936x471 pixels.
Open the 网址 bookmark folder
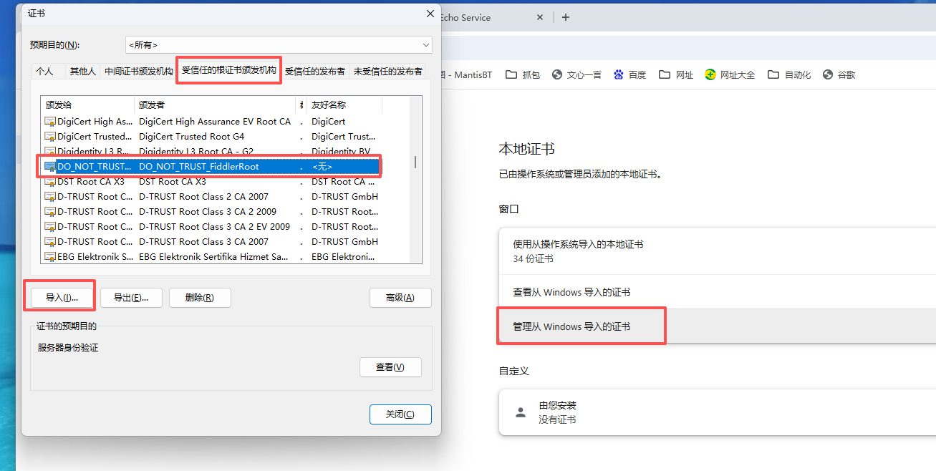(x=676, y=74)
